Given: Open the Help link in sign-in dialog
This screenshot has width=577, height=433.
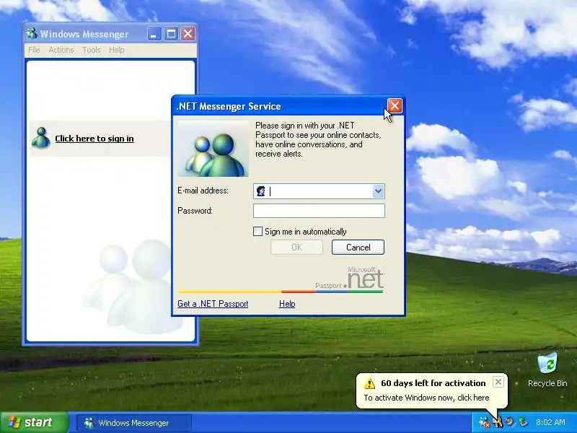Looking at the screenshot, I should pyautogui.click(x=287, y=304).
